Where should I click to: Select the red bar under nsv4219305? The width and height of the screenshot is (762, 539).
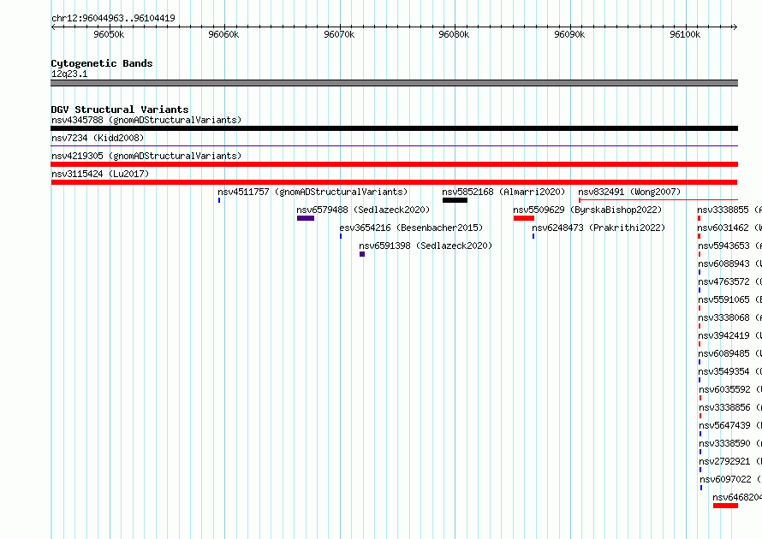[394, 164]
